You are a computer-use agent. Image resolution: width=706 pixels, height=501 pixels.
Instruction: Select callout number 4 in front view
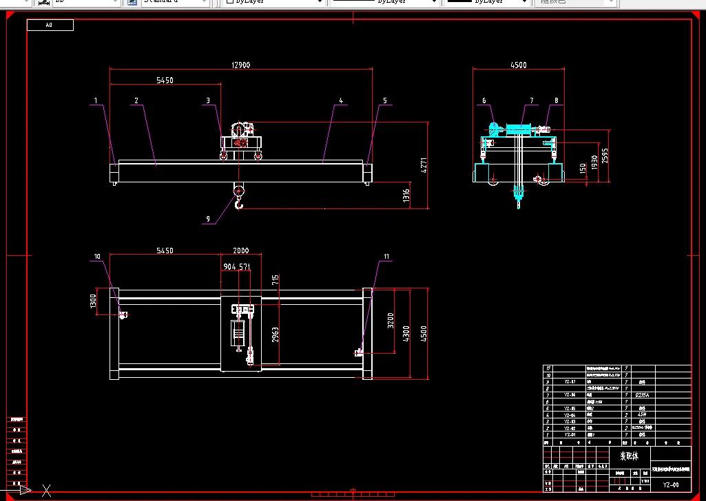(x=341, y=100)
